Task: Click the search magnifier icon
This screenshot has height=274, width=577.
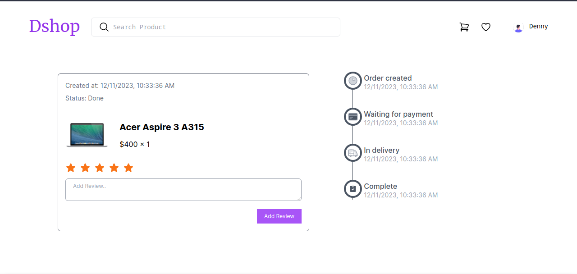Action: click(x=104, y=27)
